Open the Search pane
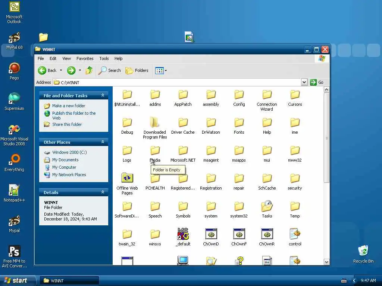Viewport: 382px width, 286px height. coord(110,70)
